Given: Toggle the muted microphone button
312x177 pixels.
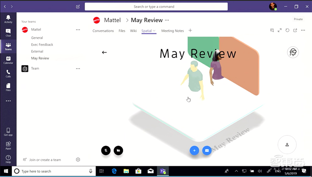Looking at the screenshot, I should pyautogui.click(x=106, y=150).
